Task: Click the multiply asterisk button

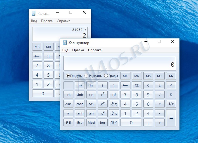Action: coord(160,104)
